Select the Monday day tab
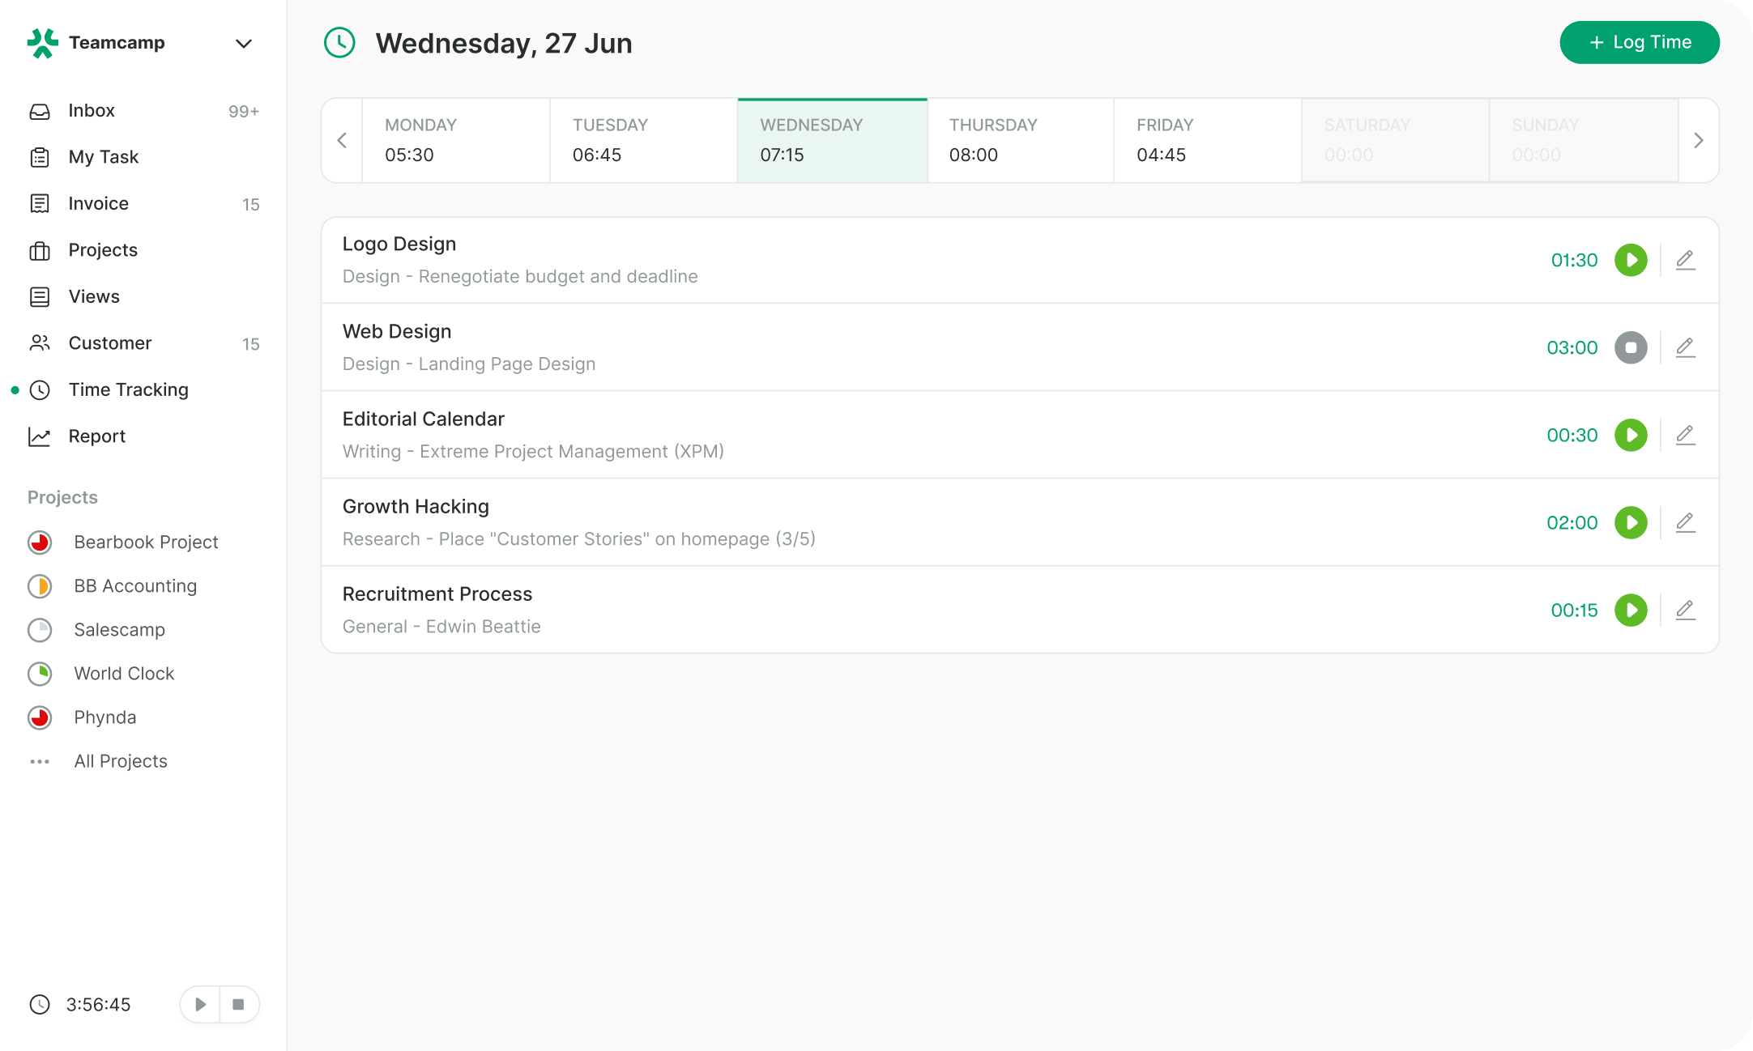 click(x=455, y=139)
